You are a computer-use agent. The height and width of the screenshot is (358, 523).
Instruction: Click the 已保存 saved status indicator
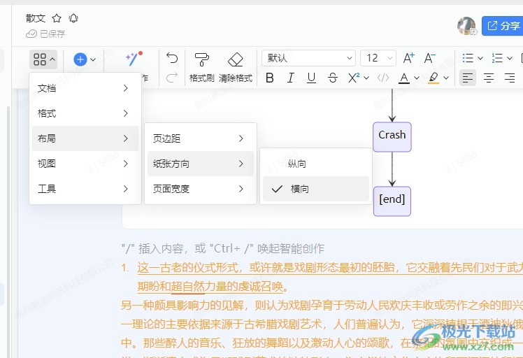45,34
